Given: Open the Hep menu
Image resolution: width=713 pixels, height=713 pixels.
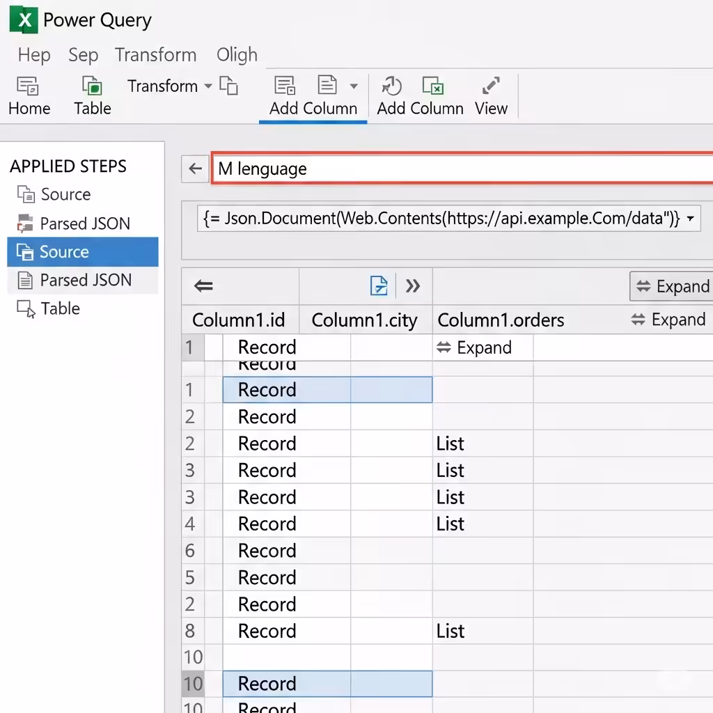Looking at the screenshot, I should [x=34, y=55].
